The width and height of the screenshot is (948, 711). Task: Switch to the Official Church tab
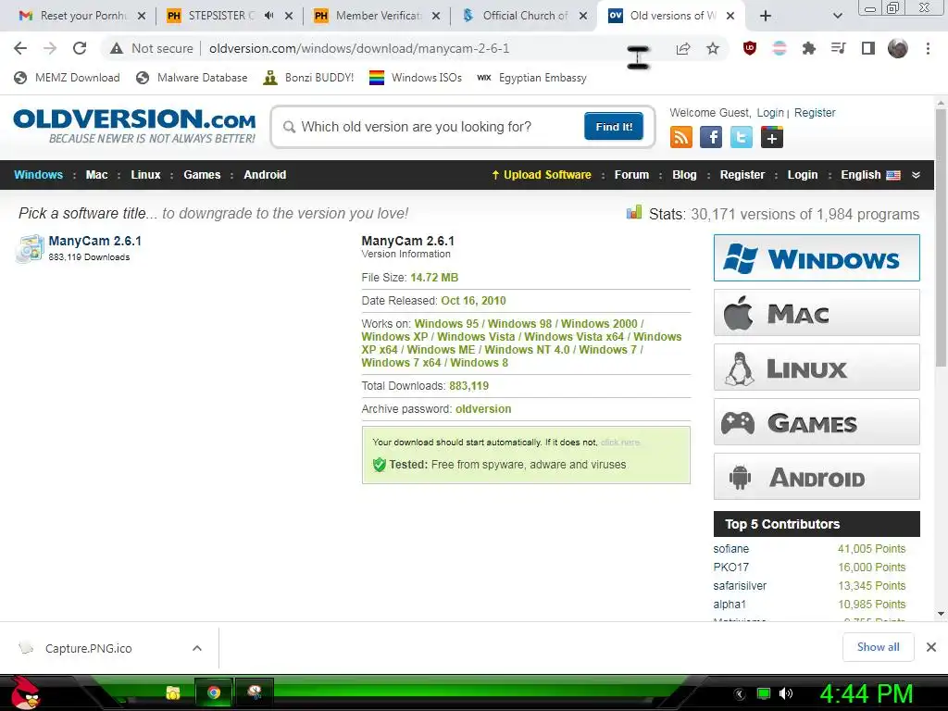pos(526,16)
